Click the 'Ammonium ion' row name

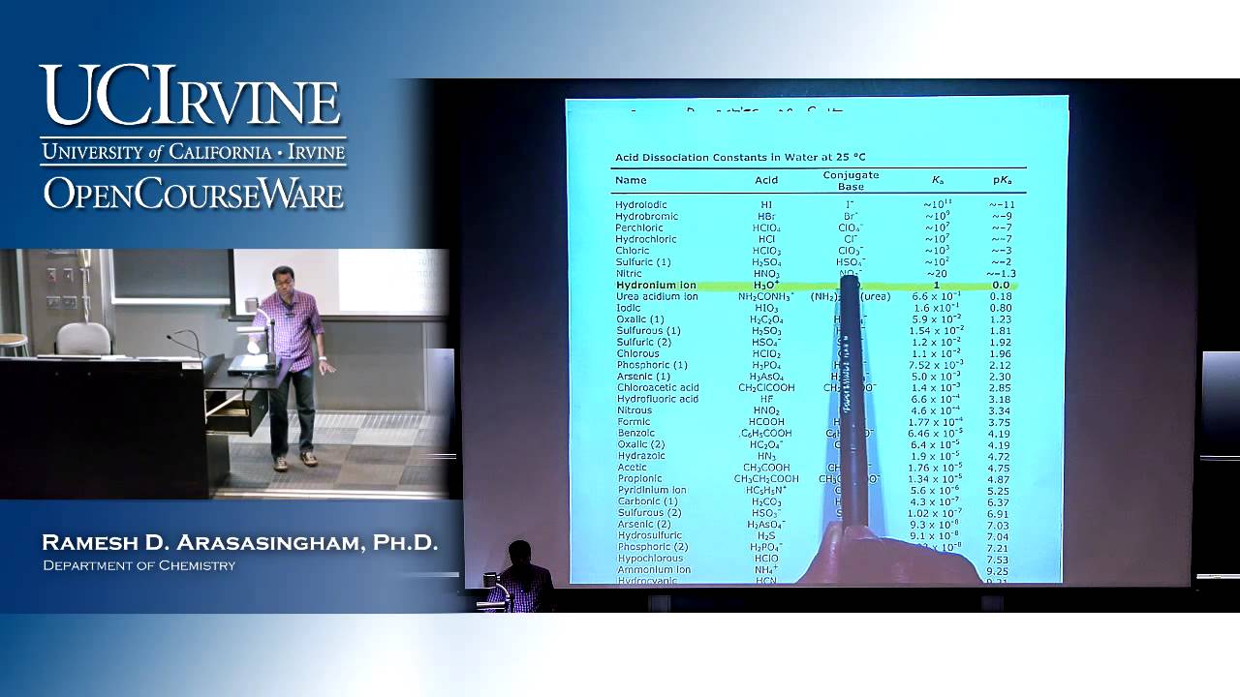654,570
